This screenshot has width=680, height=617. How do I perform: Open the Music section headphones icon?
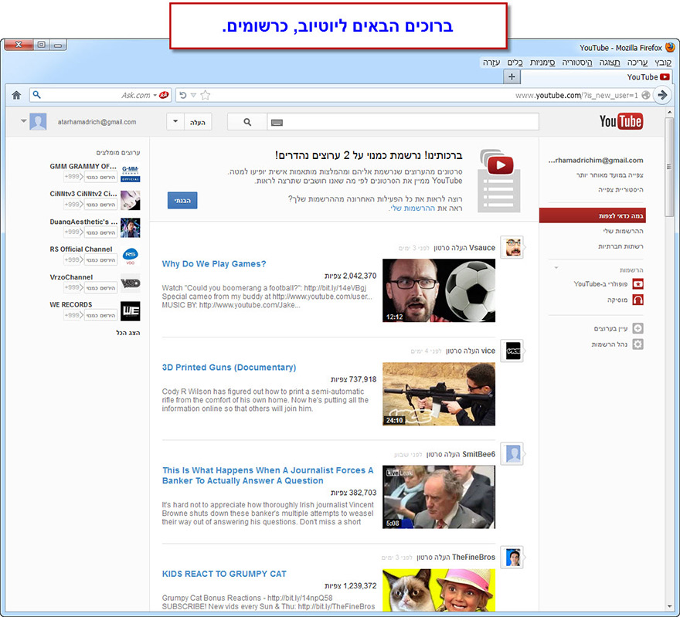pyautogui.click(x=637, y=300)
